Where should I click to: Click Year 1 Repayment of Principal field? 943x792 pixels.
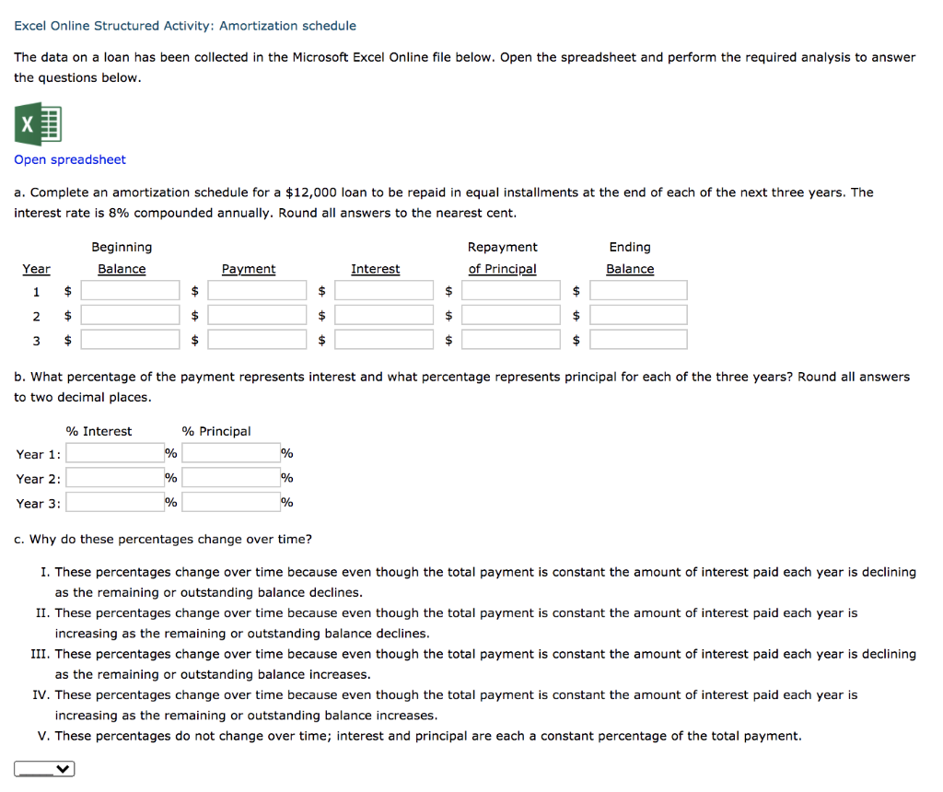(x=511, y=289)
